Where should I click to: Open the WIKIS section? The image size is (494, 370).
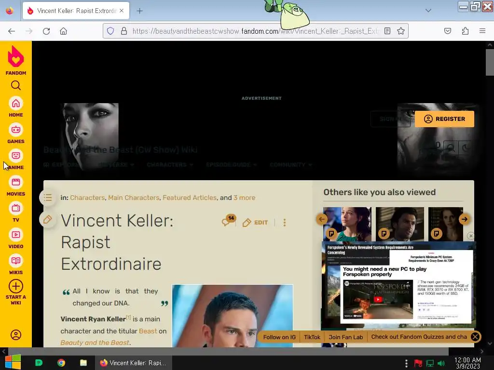[x=16, y=264]
